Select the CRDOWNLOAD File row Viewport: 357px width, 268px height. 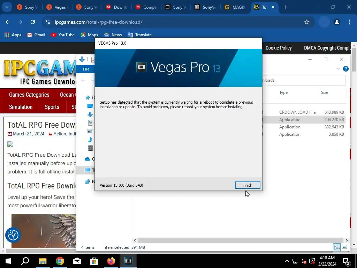tap(304, 112)
